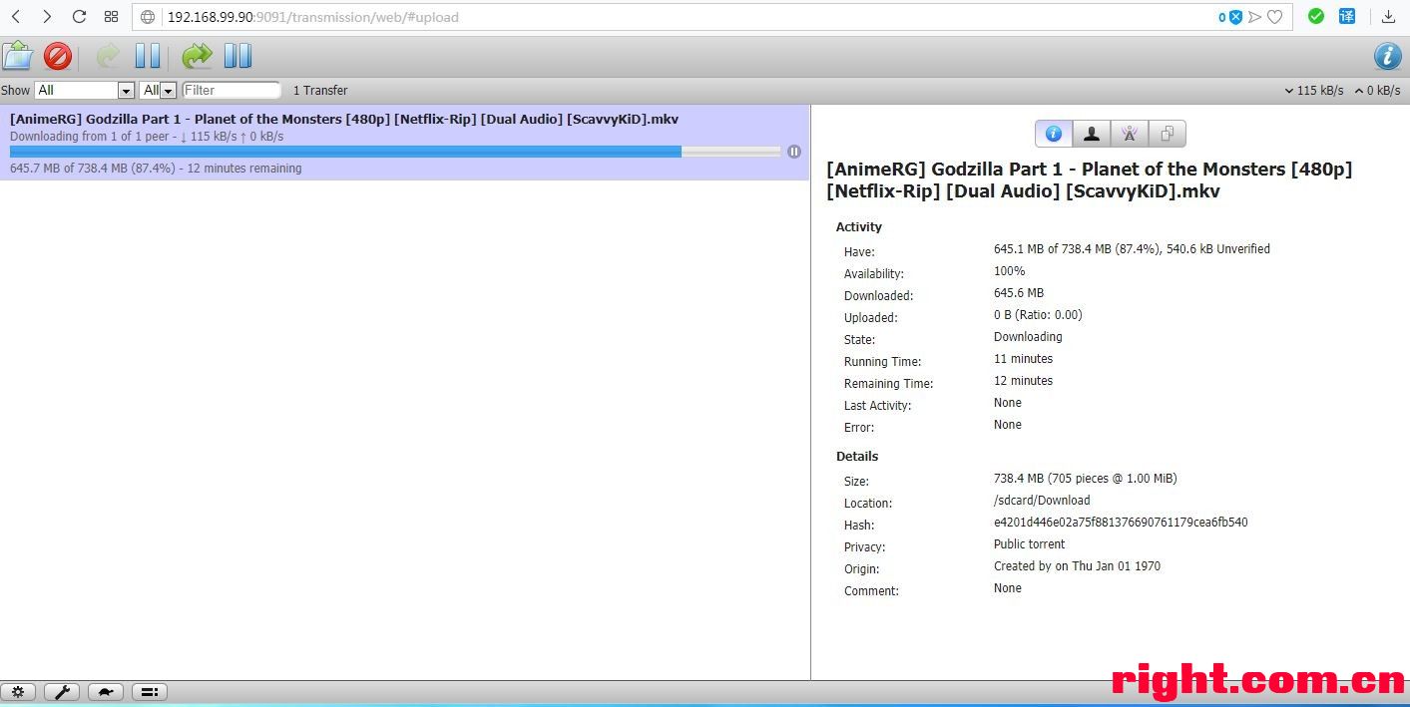The image size is (1410, 707).
Task: Click the 'Public torrent' privacy value
Action: click(x=1029, y=544)
